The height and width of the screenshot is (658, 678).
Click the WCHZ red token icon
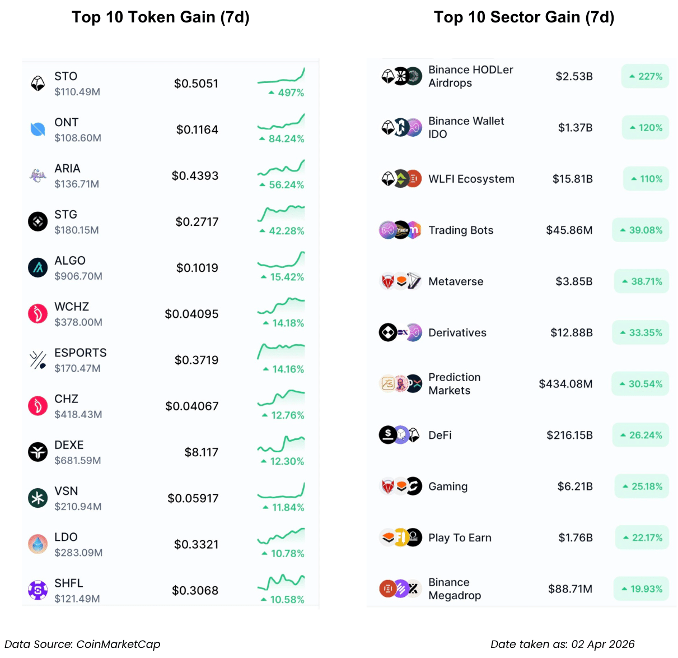pos(38,314)
